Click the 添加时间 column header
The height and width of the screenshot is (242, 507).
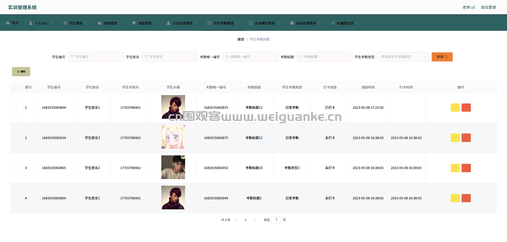pyautogui.click(x=368, y=87)
